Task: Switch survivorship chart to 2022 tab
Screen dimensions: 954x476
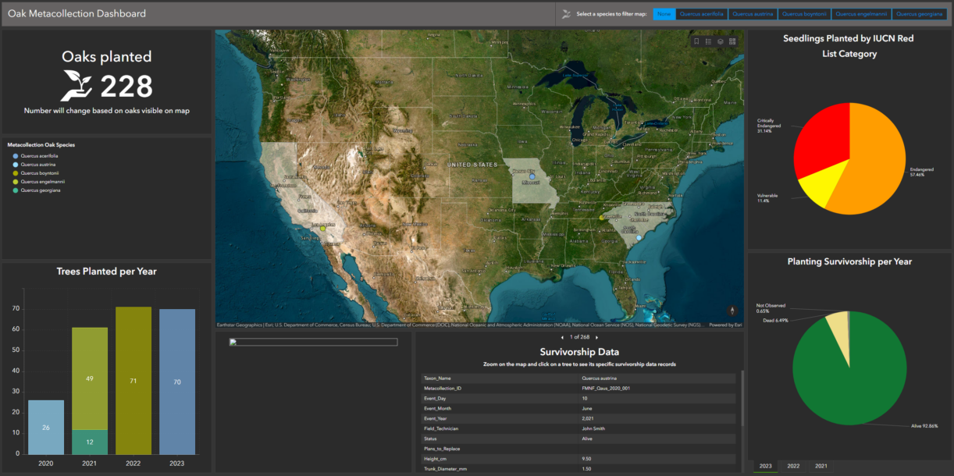Action: click(x=793, y=466)
